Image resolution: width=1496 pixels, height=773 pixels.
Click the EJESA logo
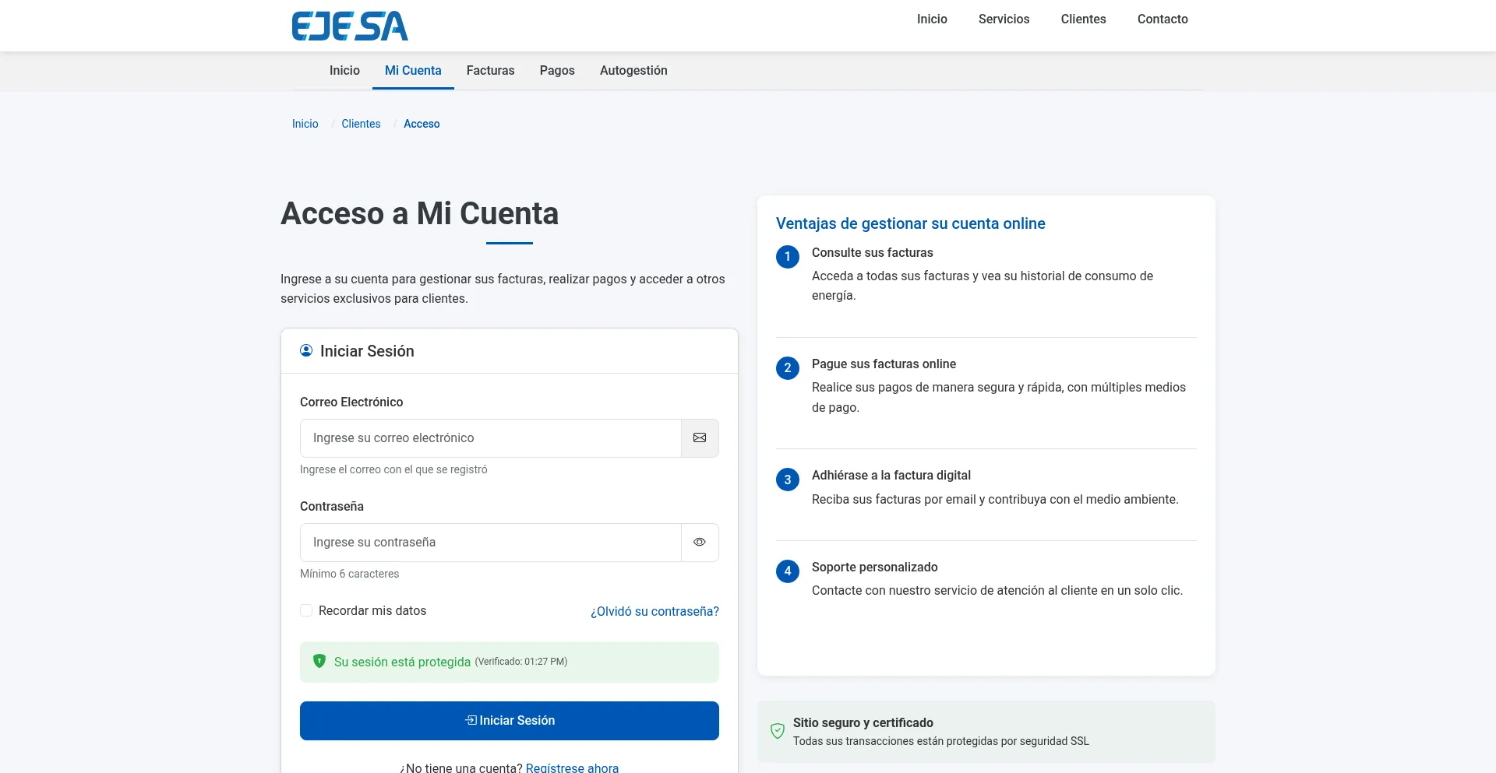350,26
